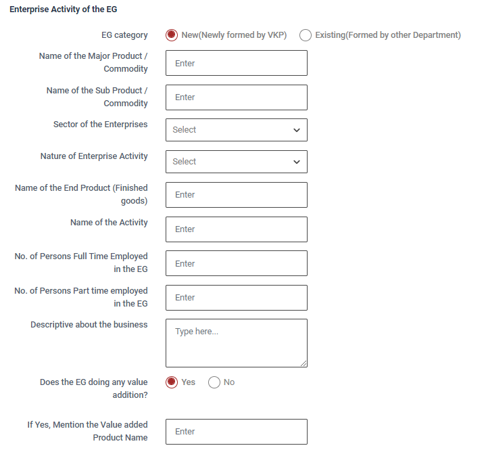Click the Name of the Activity input
The height and width of the screenshot is (450, 486).
coord(236,229)
